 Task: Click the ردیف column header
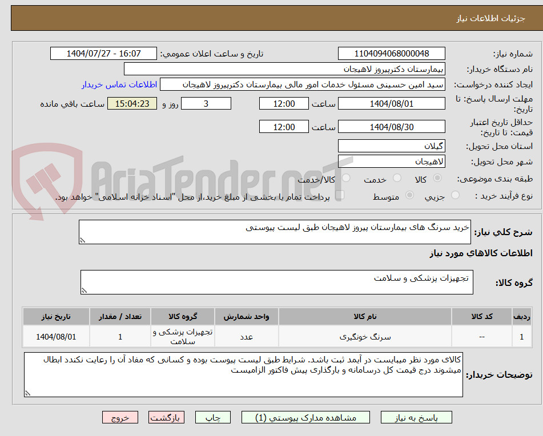tap(522, 317)
